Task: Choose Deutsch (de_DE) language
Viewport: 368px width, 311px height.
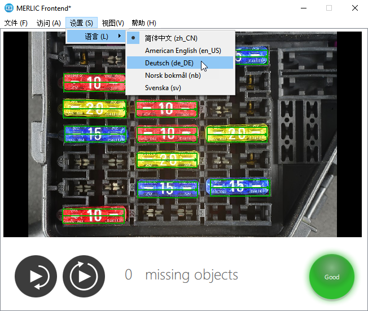Action: (x=169, y=63)
